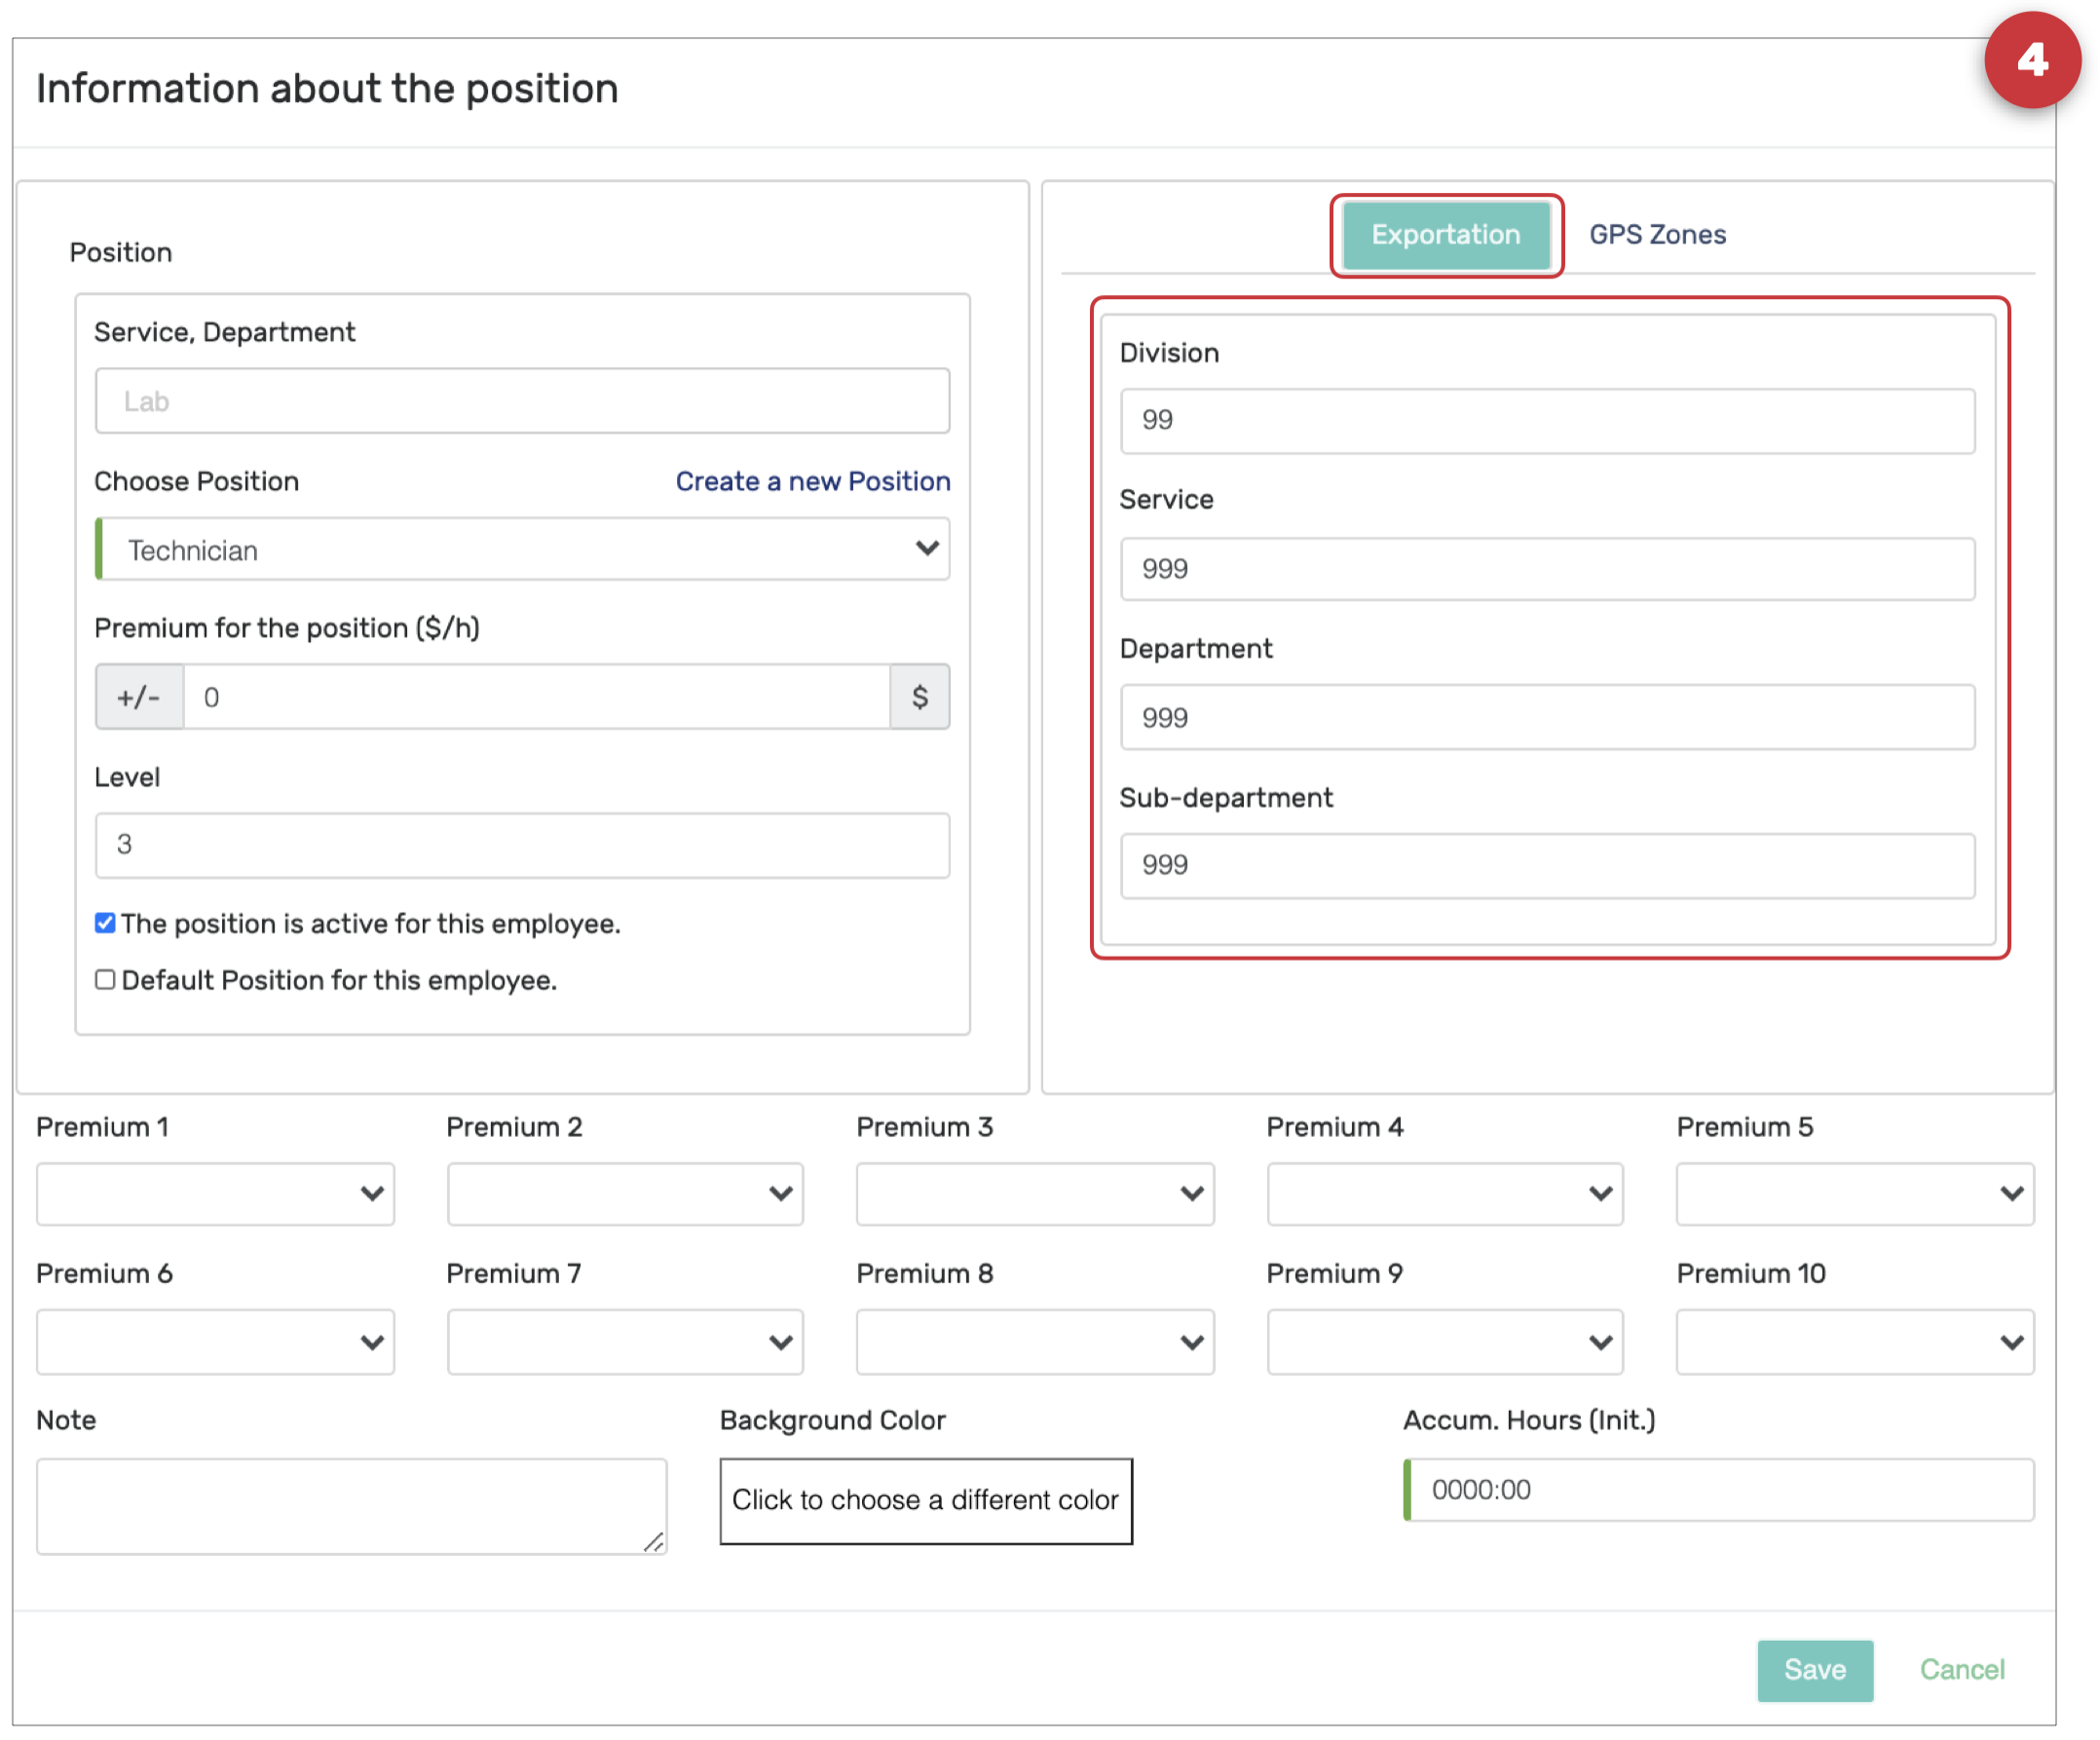
Task: Expand the Premium 8 dropdown
Action: [x=1034, y=1342]
